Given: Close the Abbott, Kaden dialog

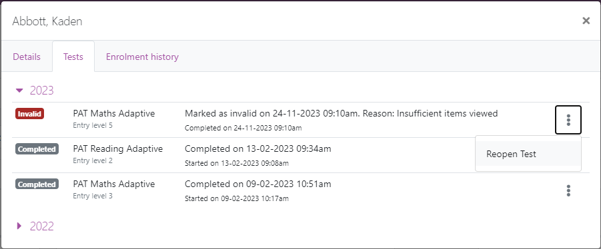Looking at the screenshot, I should tap(586, 21).
